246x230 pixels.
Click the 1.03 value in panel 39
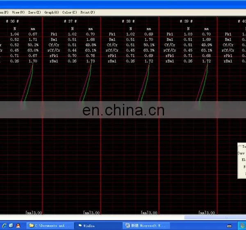188,34
